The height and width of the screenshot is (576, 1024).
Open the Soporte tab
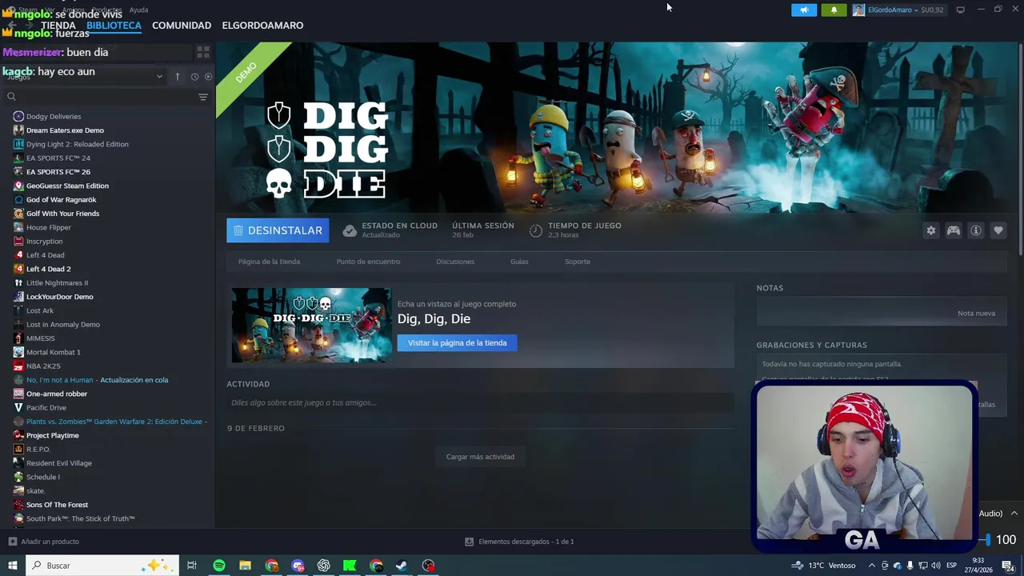(x=577, y=262)
